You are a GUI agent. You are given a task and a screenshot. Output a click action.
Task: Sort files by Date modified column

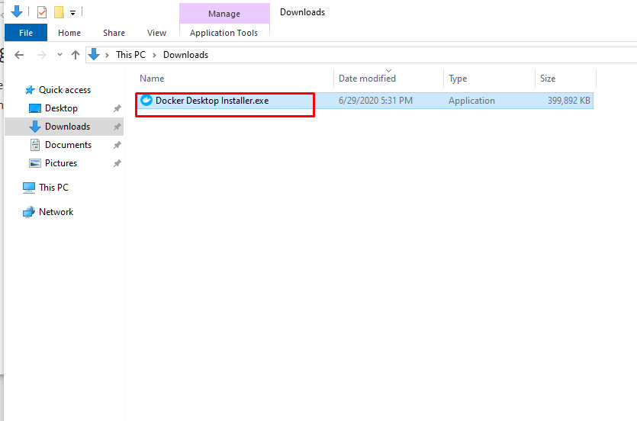coord(367,79)
